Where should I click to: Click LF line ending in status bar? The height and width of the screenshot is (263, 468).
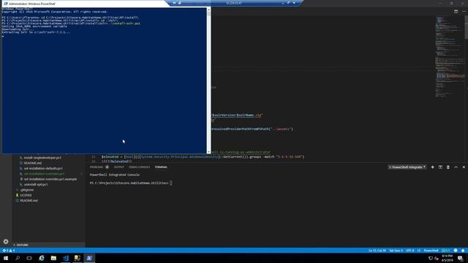point(419,251)
